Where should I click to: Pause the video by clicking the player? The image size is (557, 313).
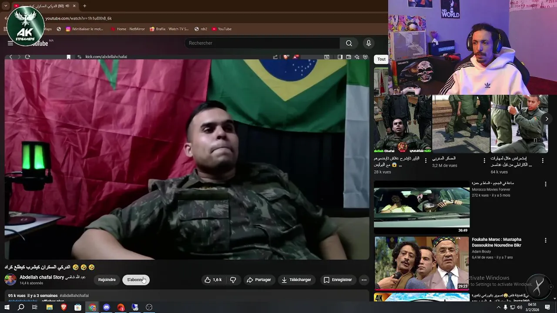pyautogui.click(x=187, y=160)
